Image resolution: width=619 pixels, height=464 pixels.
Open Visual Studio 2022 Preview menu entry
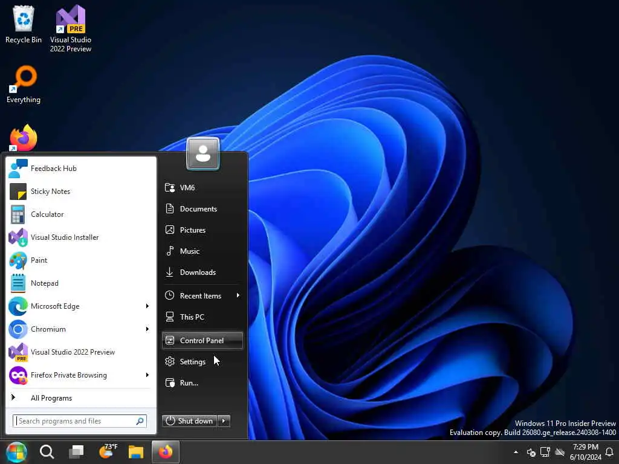pyautogui.click(x=81, y=352)
